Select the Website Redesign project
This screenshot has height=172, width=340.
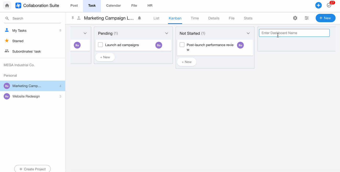[26, 96]
